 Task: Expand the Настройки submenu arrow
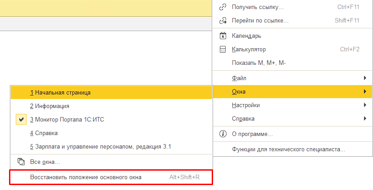coord(365,105)
